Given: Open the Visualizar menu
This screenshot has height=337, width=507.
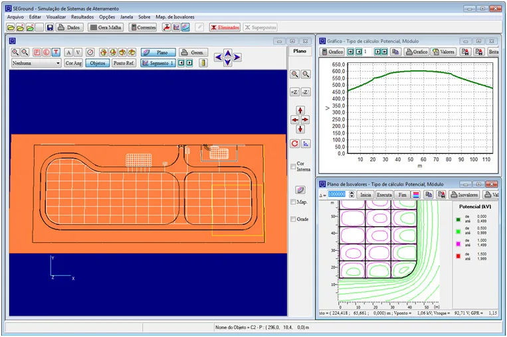Looking at the screenshot, I should tap(56, 17).
